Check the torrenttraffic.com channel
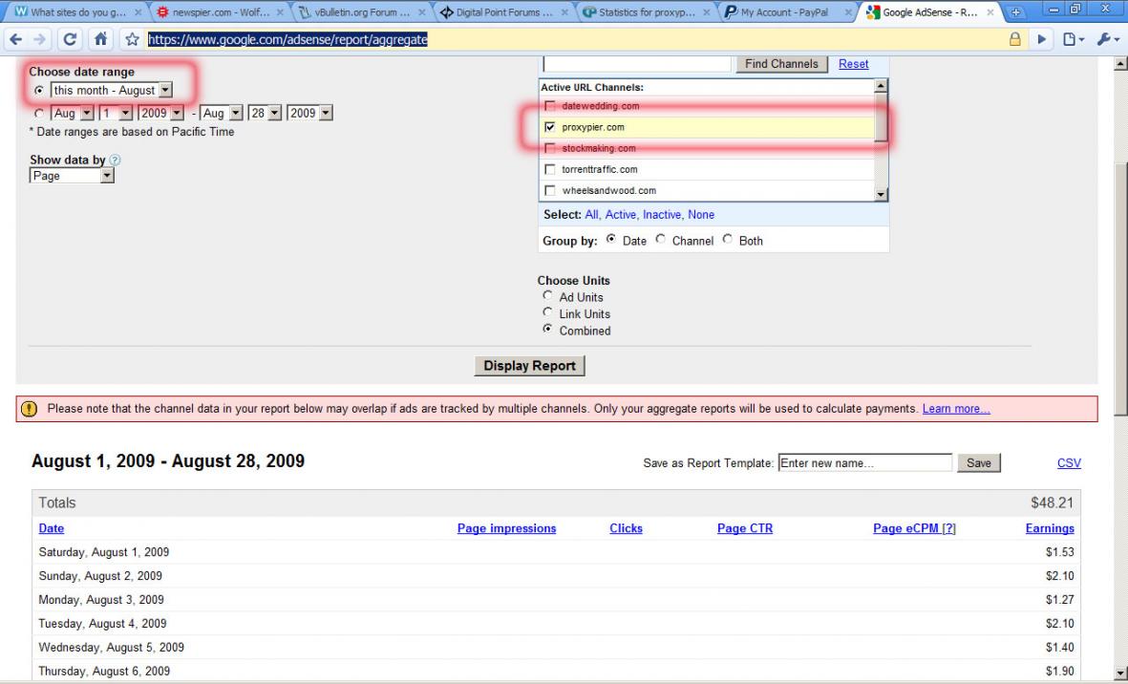Screen dimensions: 1128x684 tap(550, 170)
